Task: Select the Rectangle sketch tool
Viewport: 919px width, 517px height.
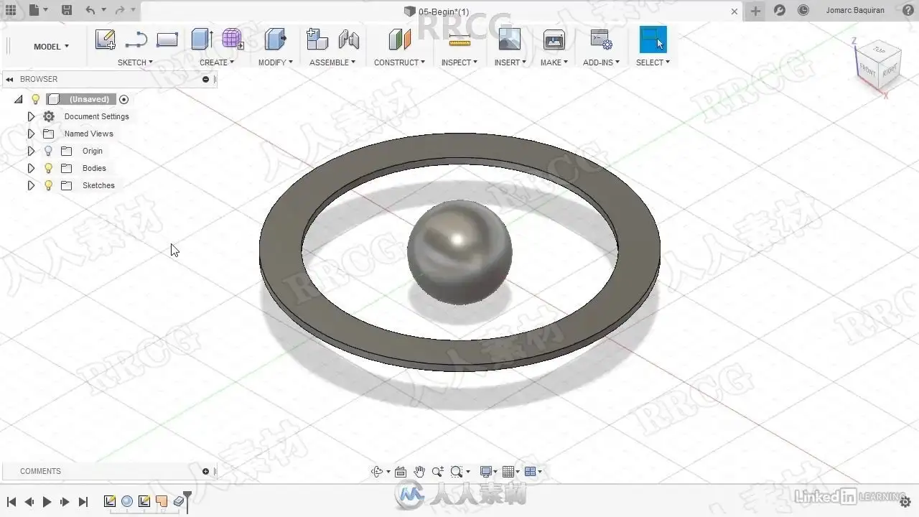Action: pyautogui.click(x=167, y=39)
